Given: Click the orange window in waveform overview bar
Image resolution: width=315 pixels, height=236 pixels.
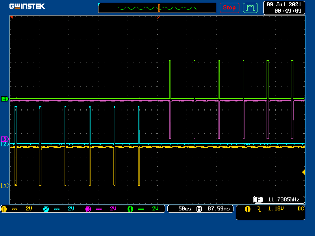Looking at the screenshot, I should (159, 8).
